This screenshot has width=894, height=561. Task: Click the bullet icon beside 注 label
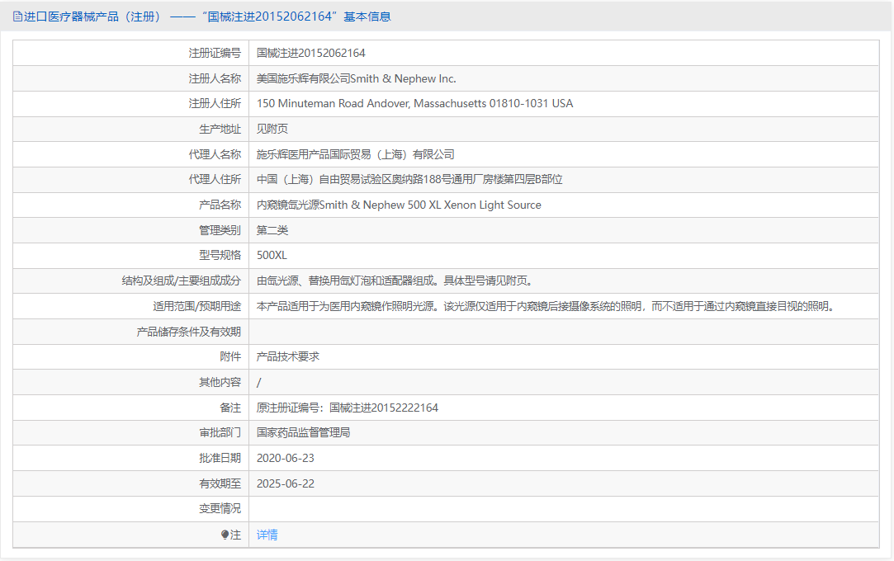pyautogui.click(x=225, y=535)
